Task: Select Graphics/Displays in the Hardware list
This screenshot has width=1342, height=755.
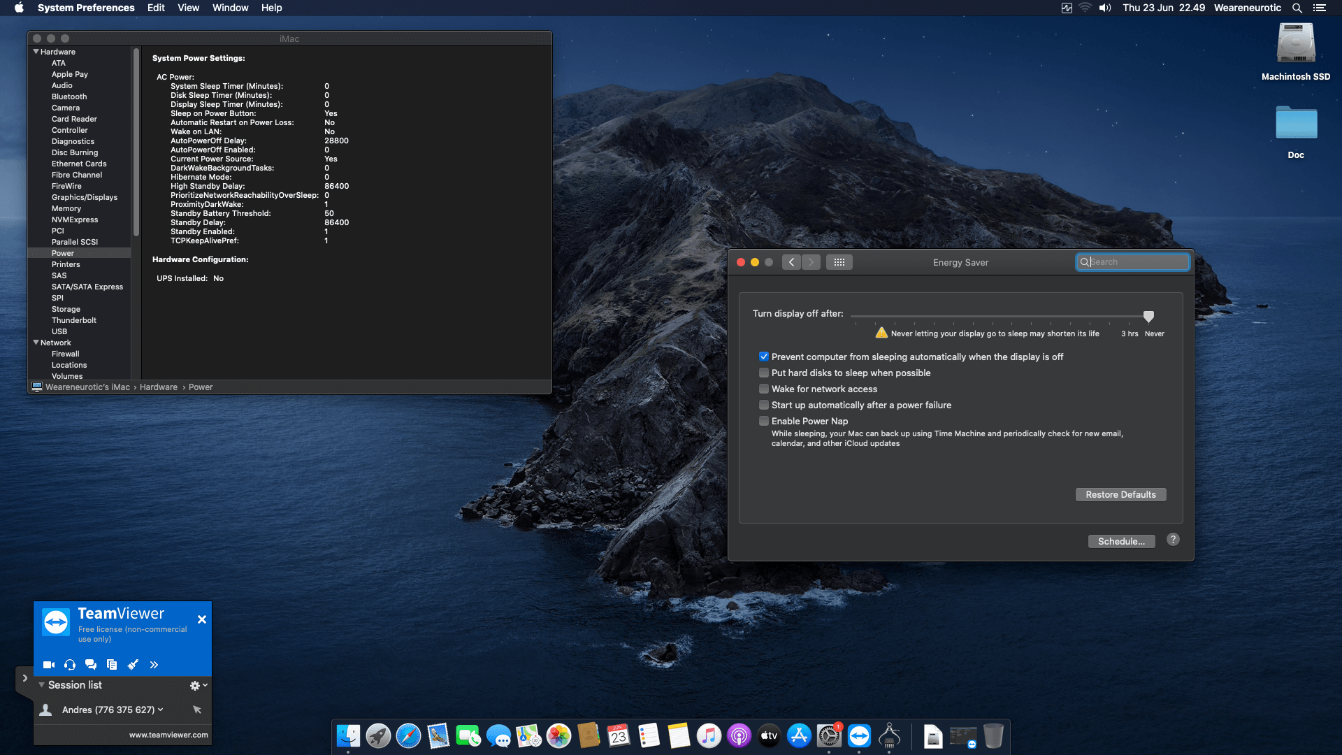Action: click(x=84, y=197)
